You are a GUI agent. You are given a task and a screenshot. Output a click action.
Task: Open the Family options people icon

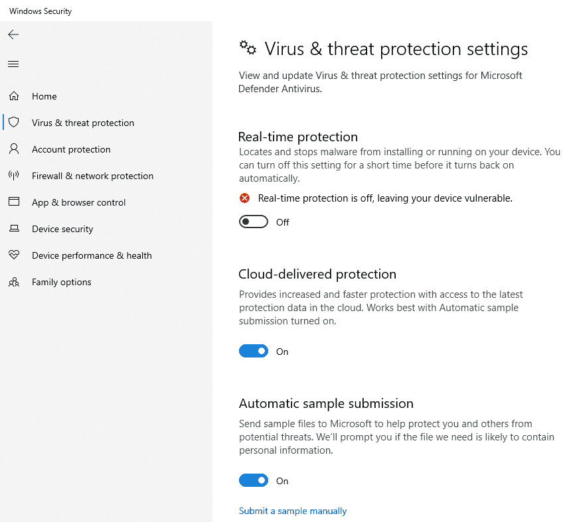click(14, 282)
